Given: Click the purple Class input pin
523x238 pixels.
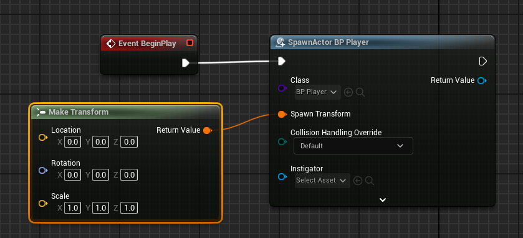Looking at the screenshot, I should point(282,88).
